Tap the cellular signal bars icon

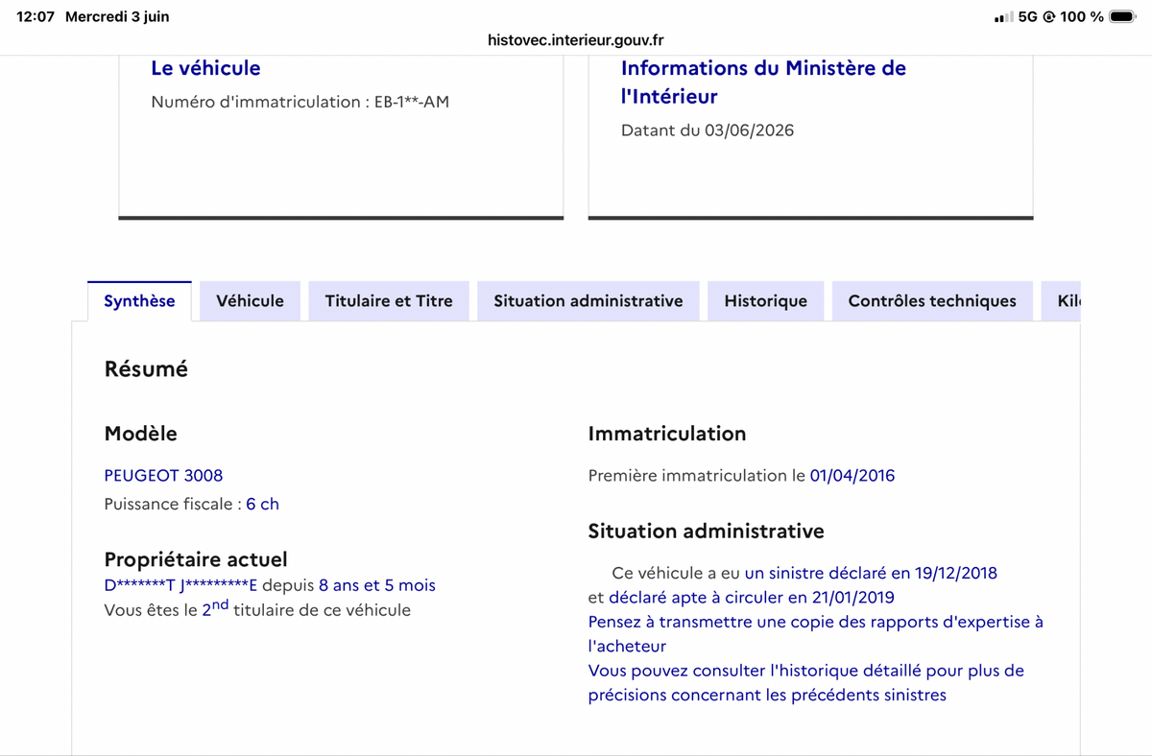point(1004,17)
